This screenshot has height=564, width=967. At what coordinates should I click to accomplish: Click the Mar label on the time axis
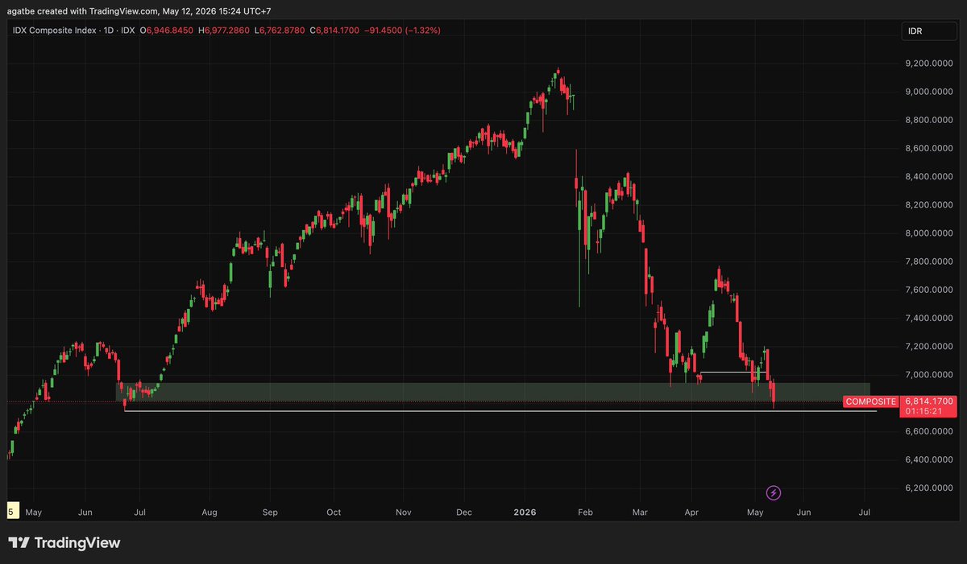point(641,512)
